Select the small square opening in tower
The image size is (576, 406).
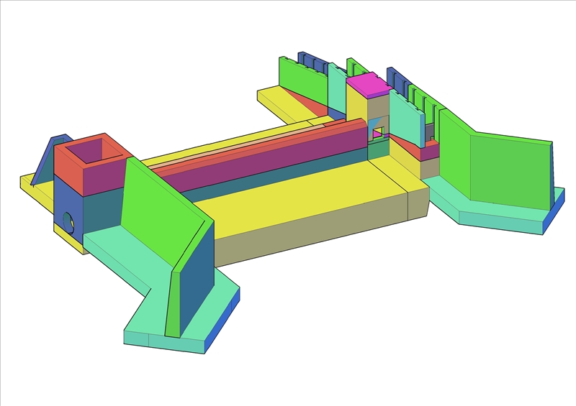click(377, 131)
